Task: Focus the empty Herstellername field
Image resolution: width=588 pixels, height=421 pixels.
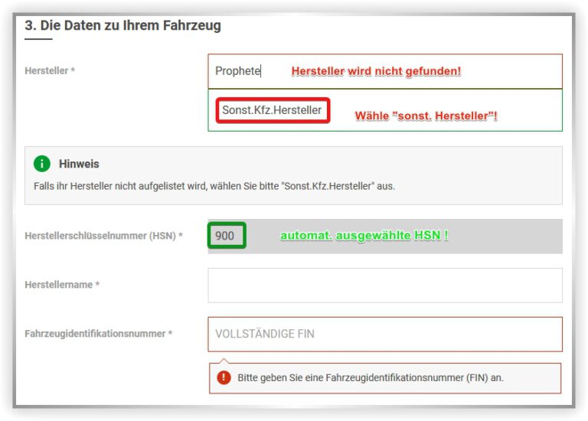Action: [x=385, y=286]
